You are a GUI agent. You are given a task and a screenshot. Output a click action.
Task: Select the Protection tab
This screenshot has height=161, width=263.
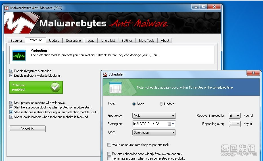[36, 40]
